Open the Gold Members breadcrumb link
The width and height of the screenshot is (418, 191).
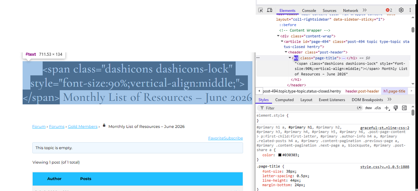(83, 126)
